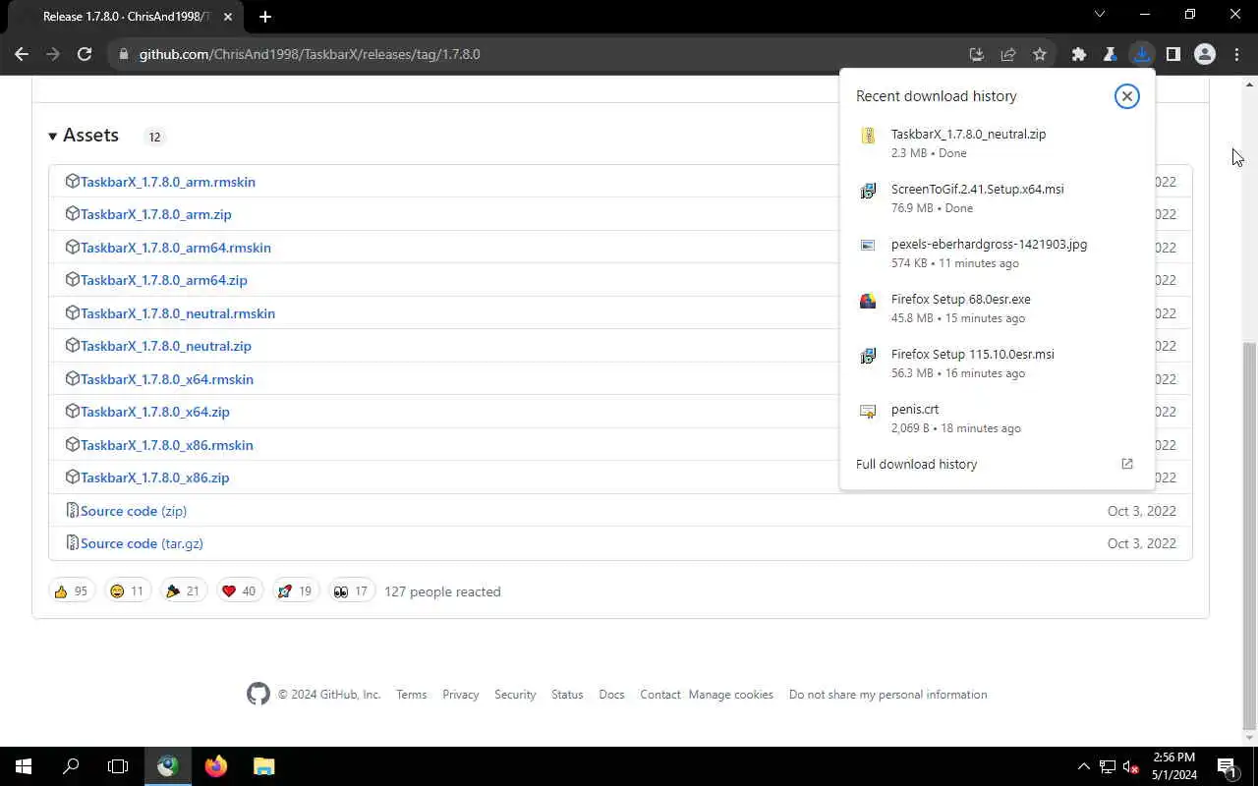Open Full download history external link icon

click(x=1127, y=464)
